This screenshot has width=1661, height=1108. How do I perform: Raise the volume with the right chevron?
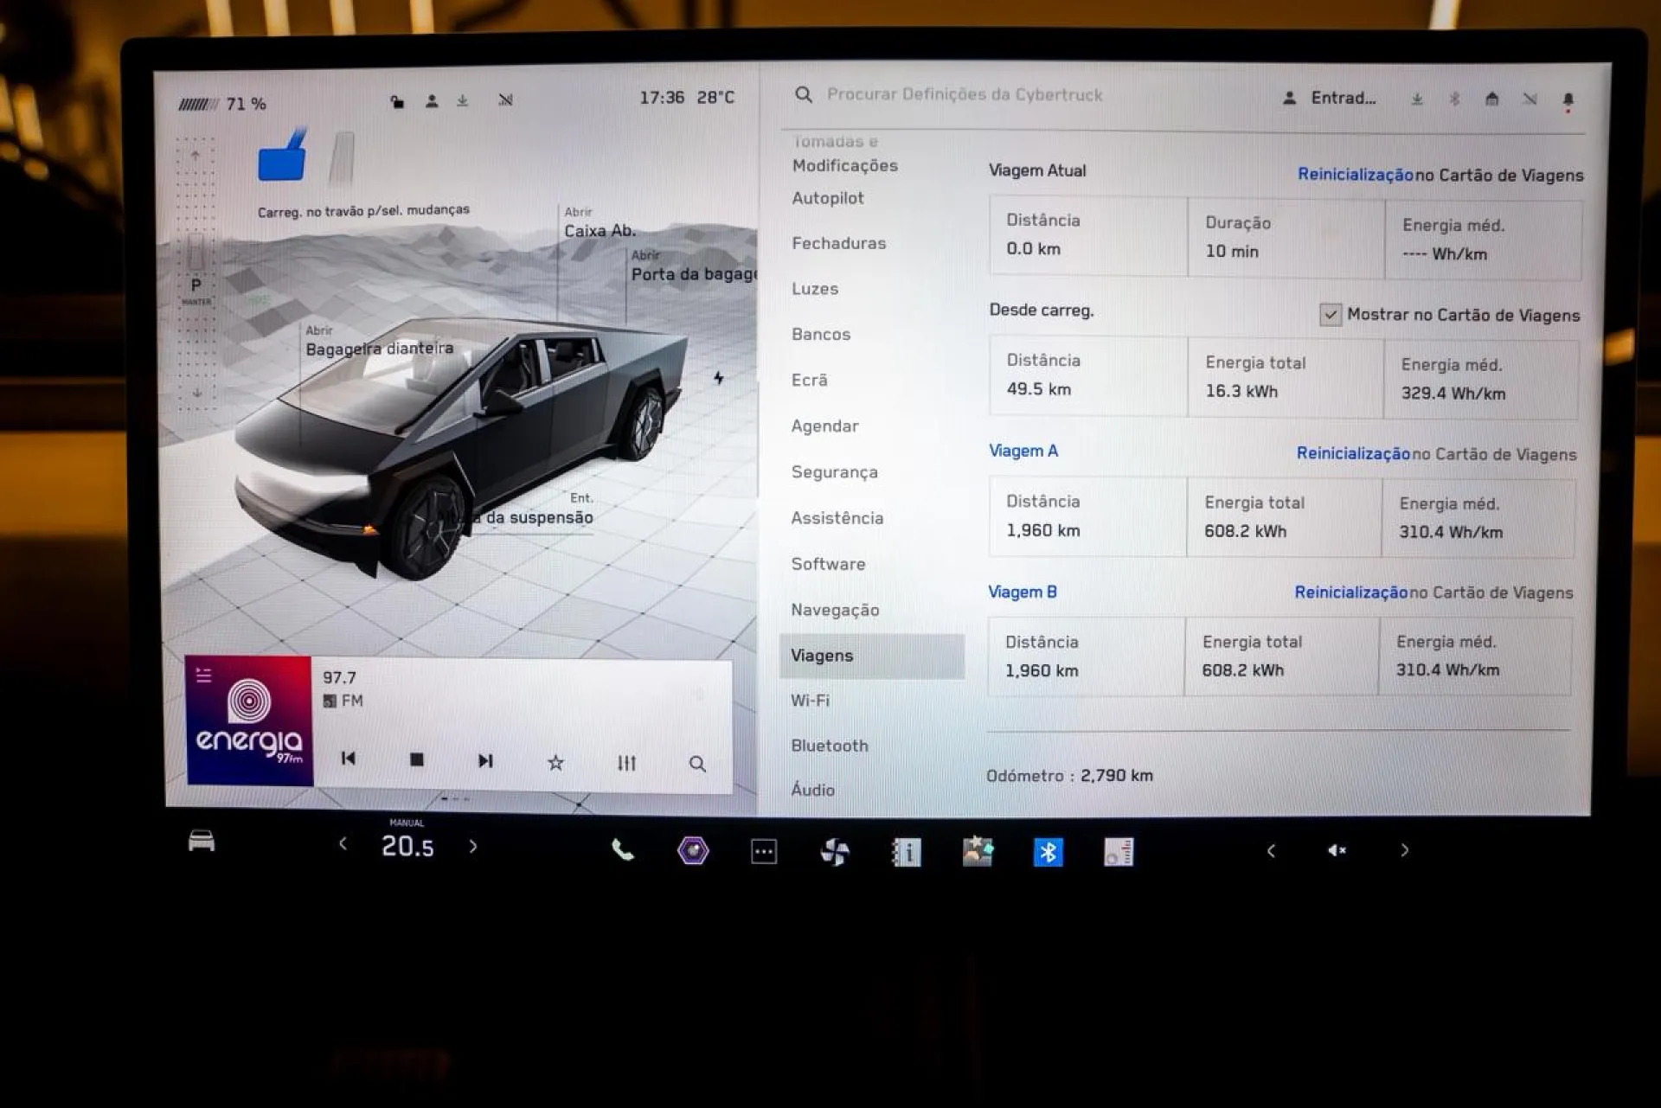point(1404,851)
